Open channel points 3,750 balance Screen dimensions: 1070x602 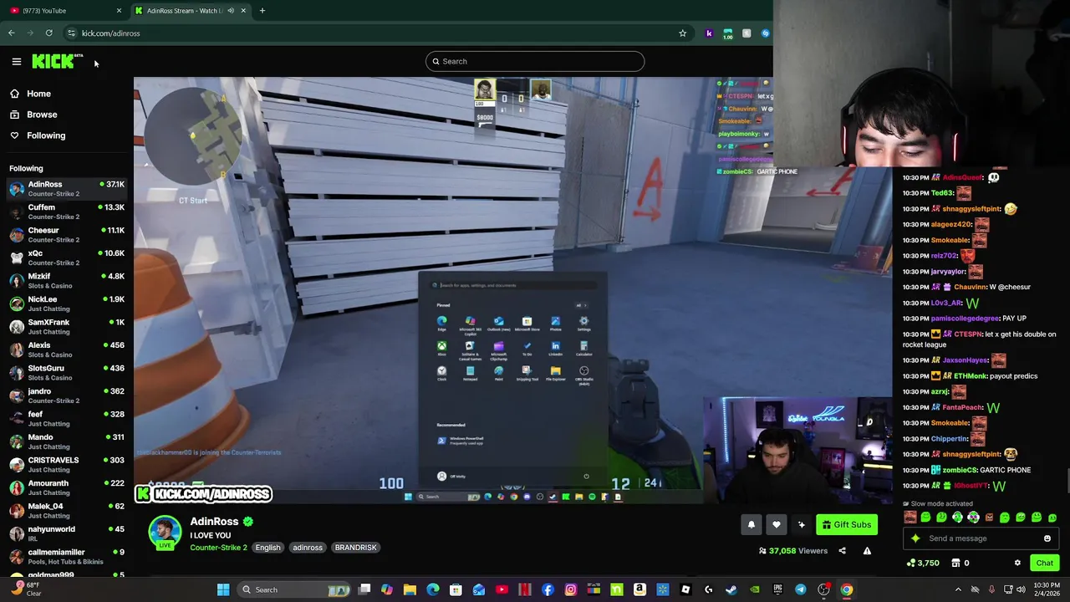pos(923,563)
